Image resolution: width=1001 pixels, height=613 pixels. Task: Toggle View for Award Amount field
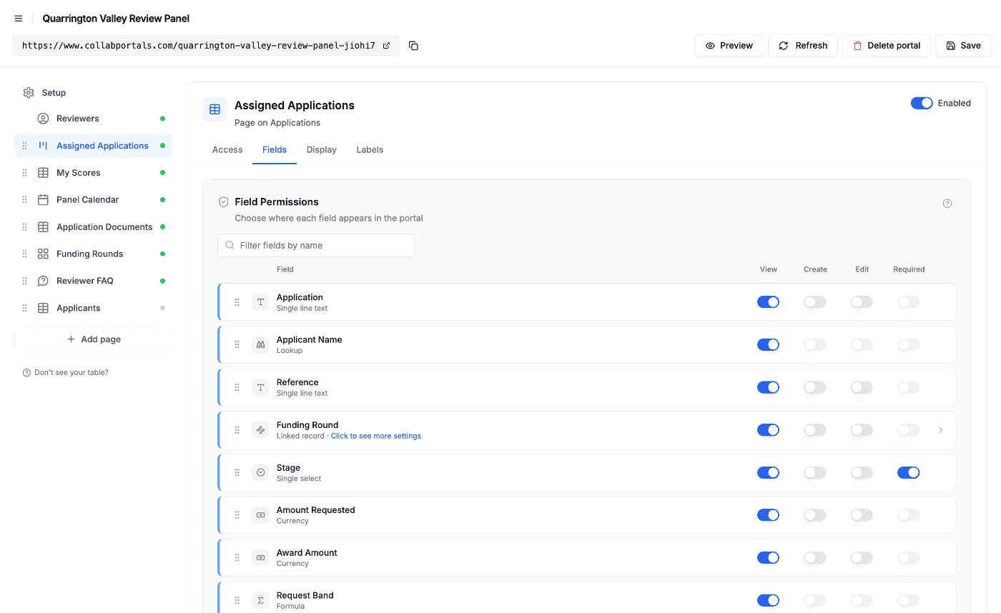(768, 558)
